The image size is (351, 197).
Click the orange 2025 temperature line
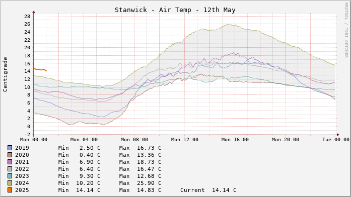pyautogui.click(x=40, y=69)
